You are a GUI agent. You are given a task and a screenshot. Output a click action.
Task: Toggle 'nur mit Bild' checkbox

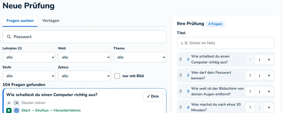click(117, 76)
